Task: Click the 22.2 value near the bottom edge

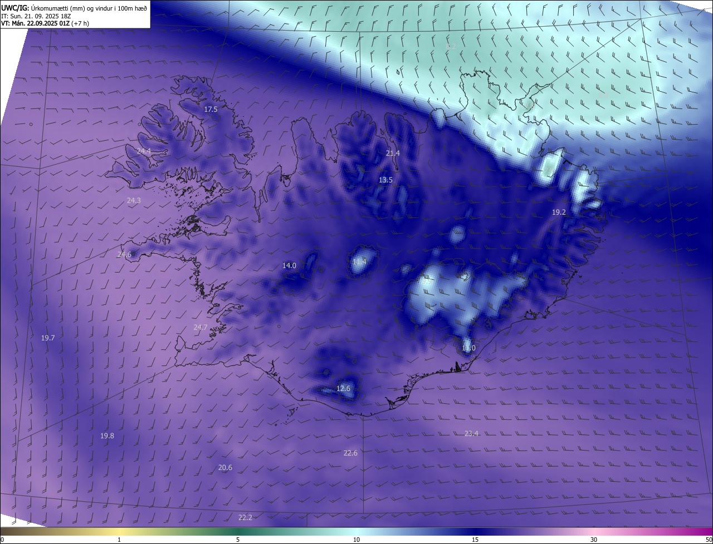Action: [x=245, y=517]
